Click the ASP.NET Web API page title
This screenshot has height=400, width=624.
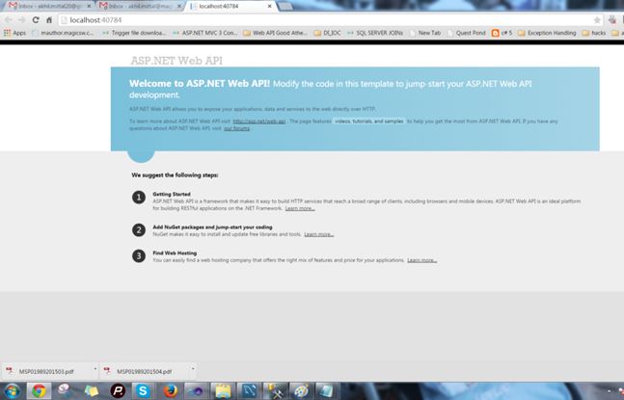[176, 61]
